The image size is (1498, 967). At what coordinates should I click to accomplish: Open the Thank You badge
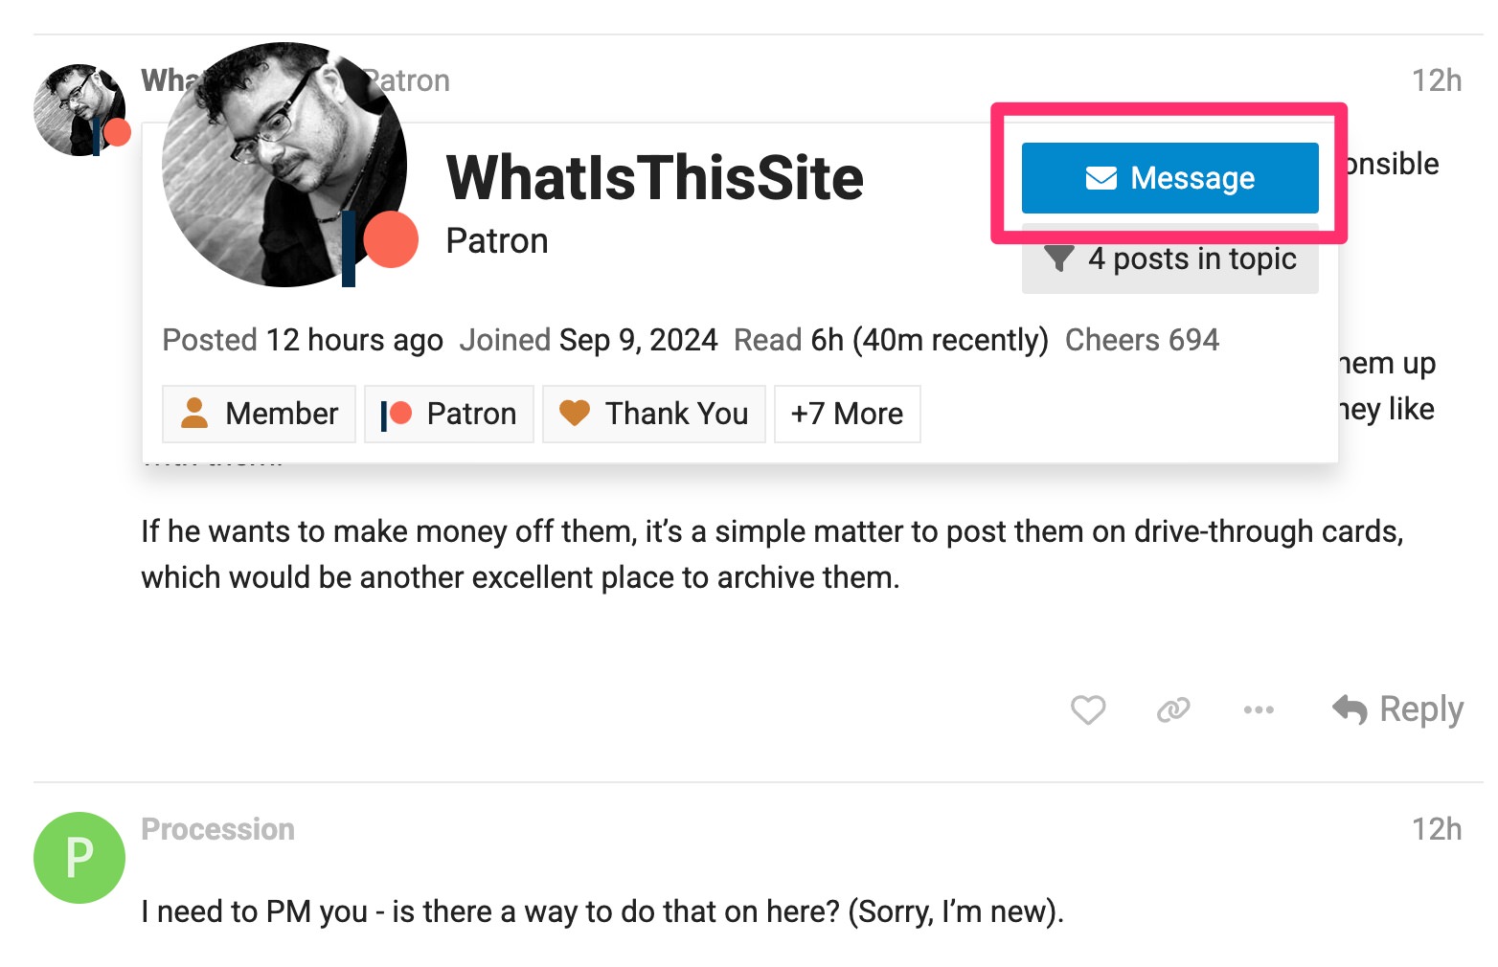click(x=653, y=414)
